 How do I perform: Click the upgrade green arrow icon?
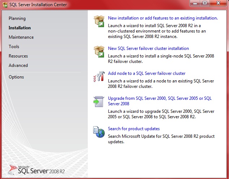(99, 102)
